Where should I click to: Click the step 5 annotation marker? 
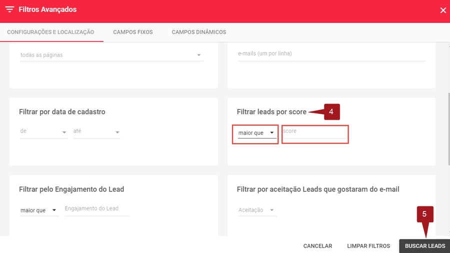click(x=424, y=214)
